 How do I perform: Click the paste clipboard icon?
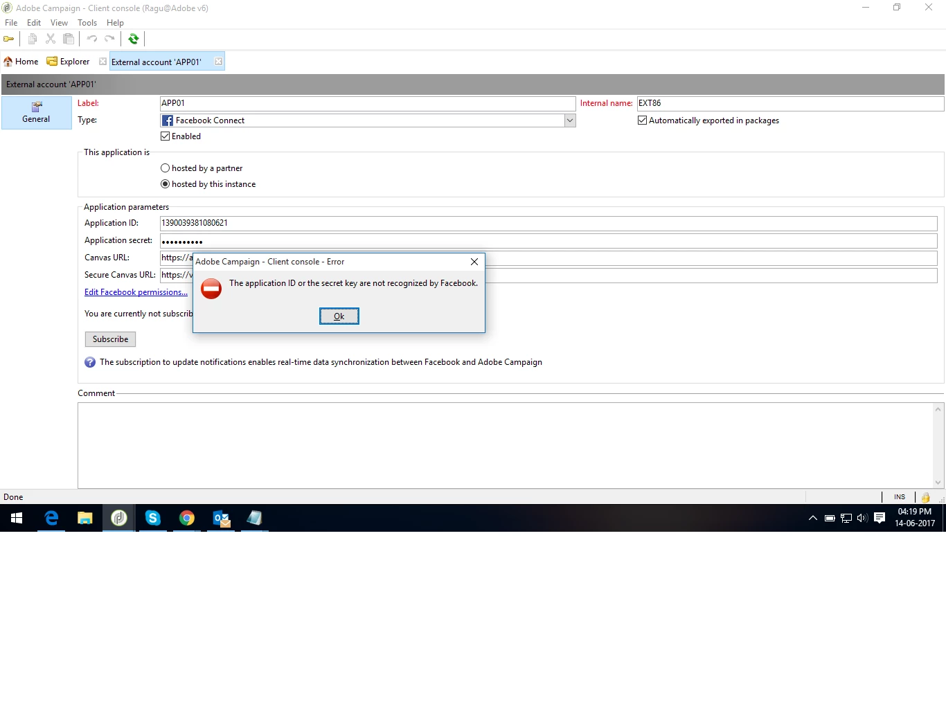[69, 39]
